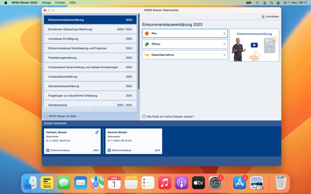Create a new return with Neu
311x194 pixels.
click(185, 33)
